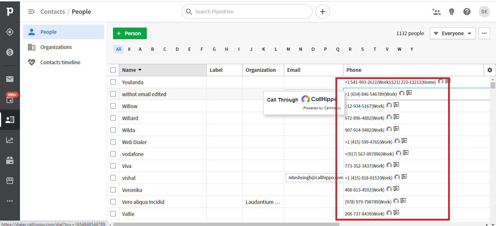
Task: Open DE user avatar menu
Action: 484,12
